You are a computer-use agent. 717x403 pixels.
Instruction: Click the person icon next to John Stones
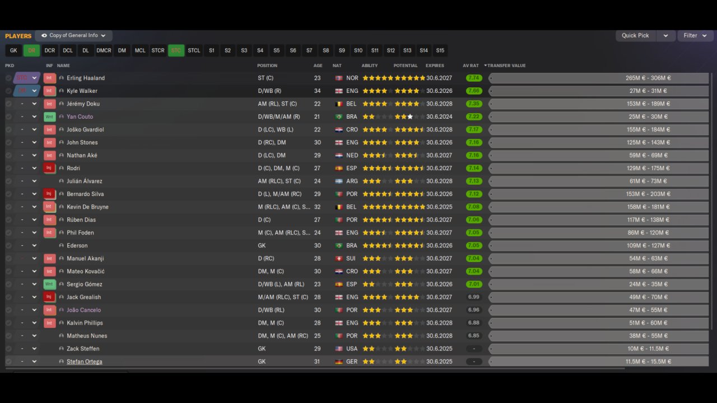(62, 143)
